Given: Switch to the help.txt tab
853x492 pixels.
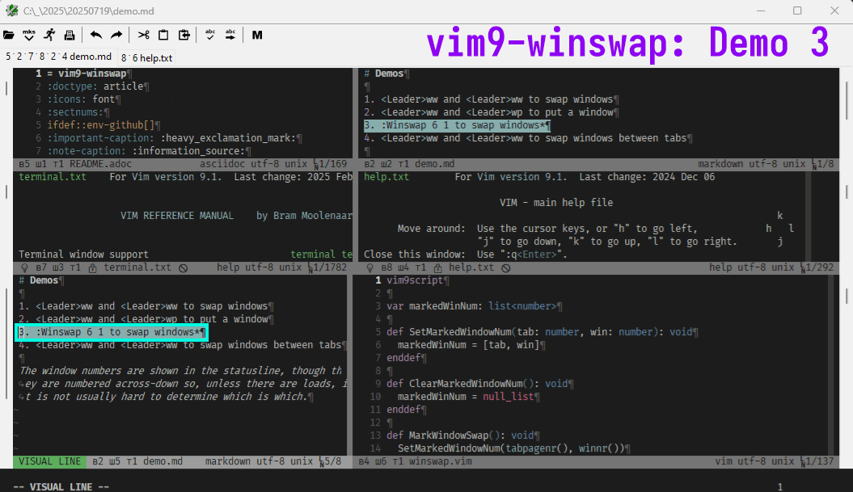Looking at the screenshot, I should coord(146,57).
